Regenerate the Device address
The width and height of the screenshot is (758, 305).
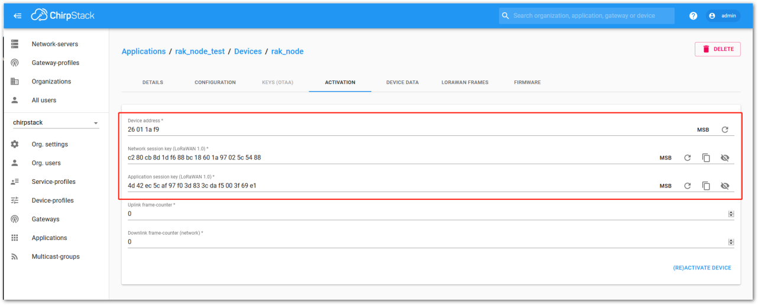725,129
